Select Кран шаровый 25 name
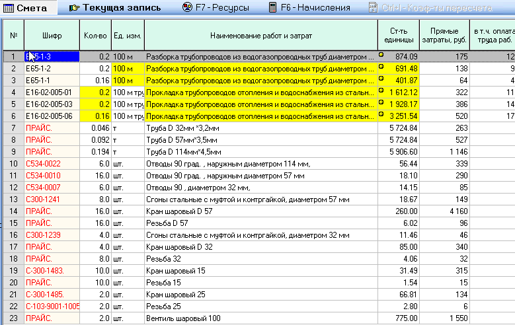This screenshot has width=515, height=325. [261, 295]
